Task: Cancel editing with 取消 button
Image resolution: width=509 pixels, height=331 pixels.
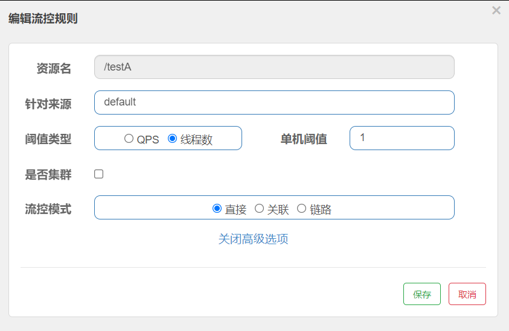Action: [467, 294]
